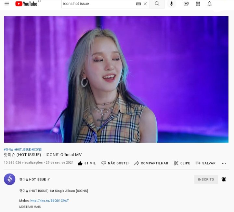The image size is (234, 212).
Task: Open the Melon kko.to link
Action: [49, 201]
